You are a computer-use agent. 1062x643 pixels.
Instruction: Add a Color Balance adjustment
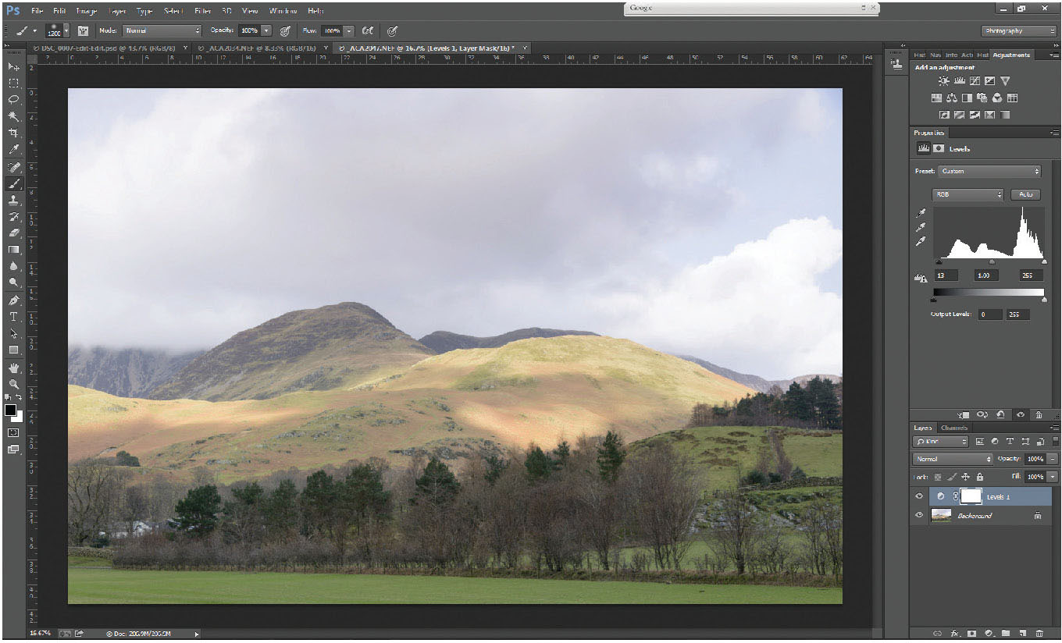coord(951,98)
